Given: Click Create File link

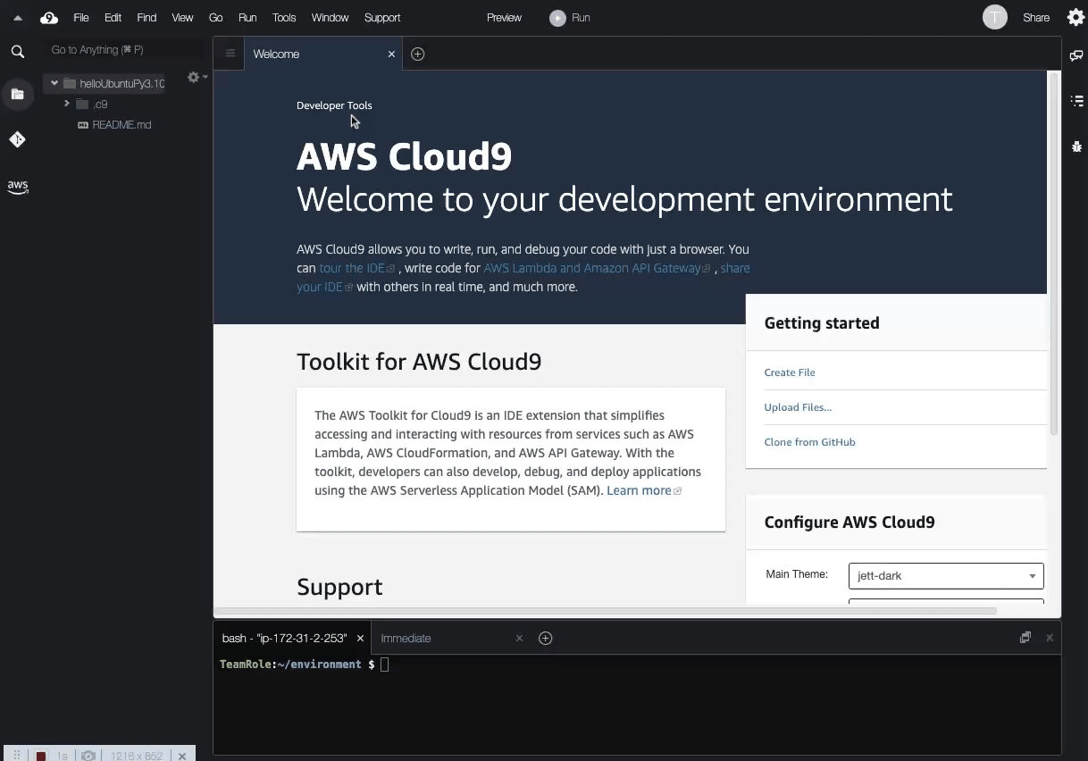Looking at the screenshot, I should pyautogui.click(x=790, y=372).
